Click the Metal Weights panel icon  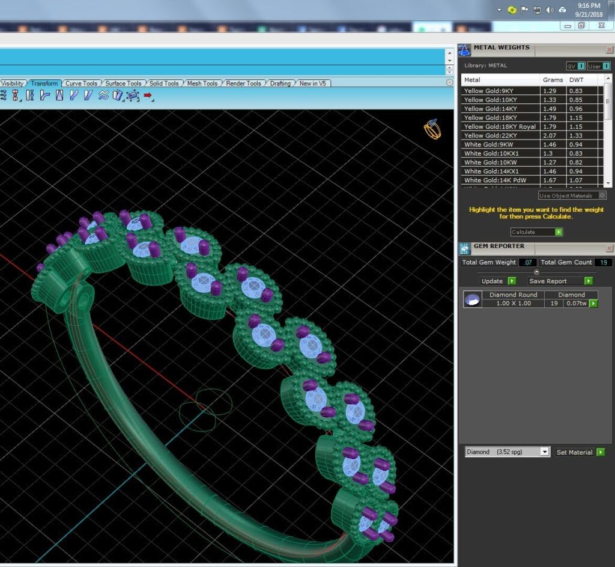[x=464, y=51]
